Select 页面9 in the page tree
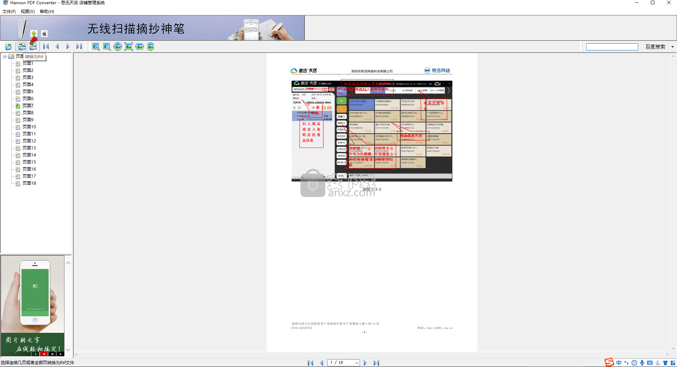The height and width of the screenshot is (367, 677). (28, 120)
